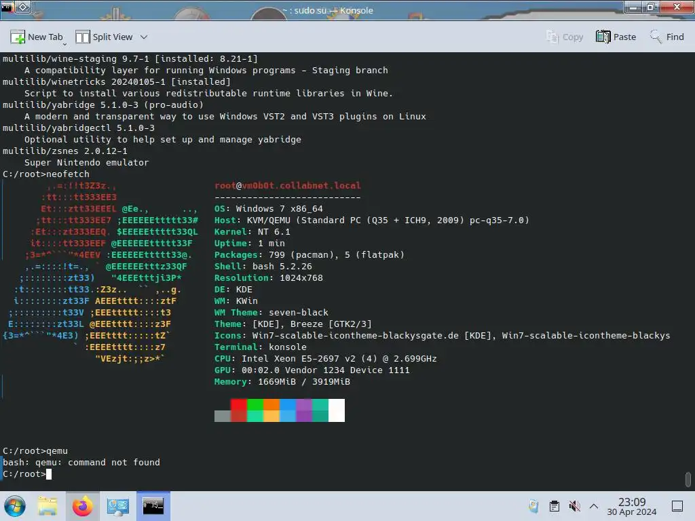Minimize the Konsole window
The image size is (695, 521).
coord(633,7)
